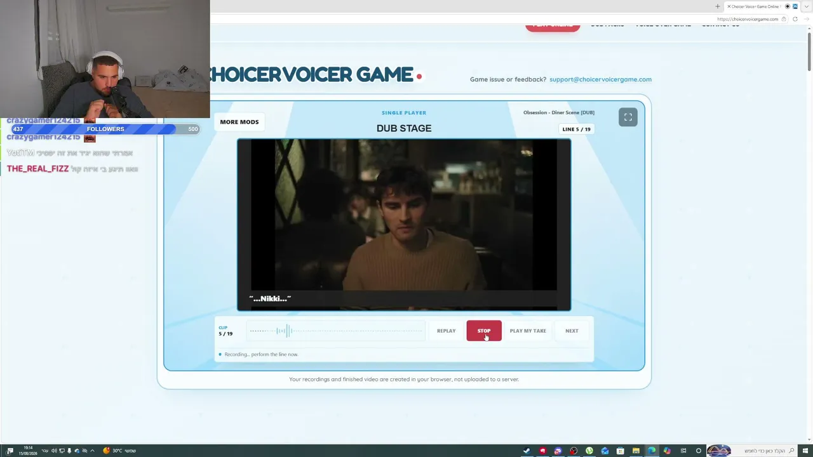Click the Clip 5 / 19 counter
The width and height of the screenshot is (813, 457).
click(225, 331)
